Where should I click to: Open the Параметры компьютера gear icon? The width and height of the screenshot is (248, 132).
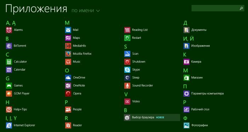click(x=186, y=94)
